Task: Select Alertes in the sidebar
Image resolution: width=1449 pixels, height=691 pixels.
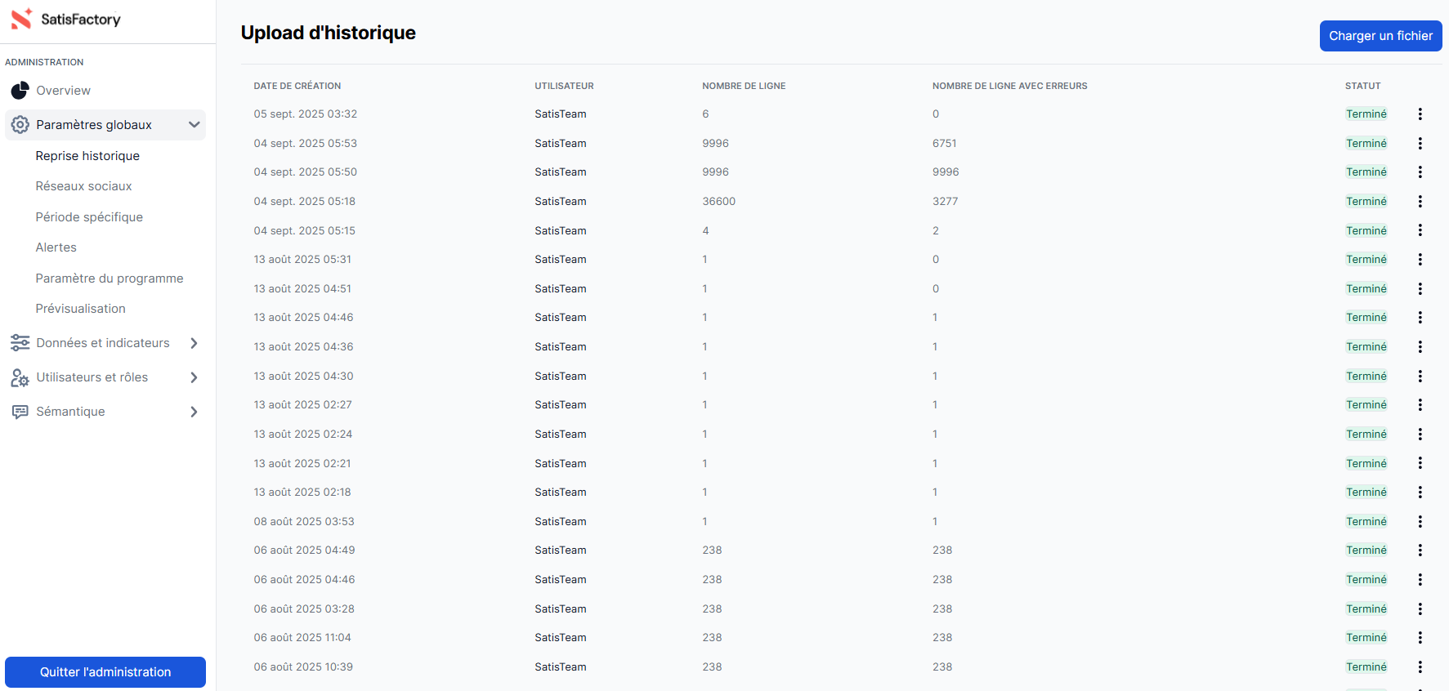Action: (x=56, y=247)
